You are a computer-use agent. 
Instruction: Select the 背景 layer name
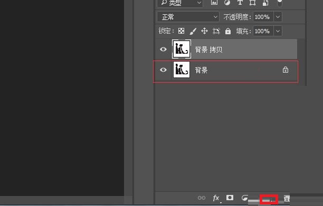[201, 70]
